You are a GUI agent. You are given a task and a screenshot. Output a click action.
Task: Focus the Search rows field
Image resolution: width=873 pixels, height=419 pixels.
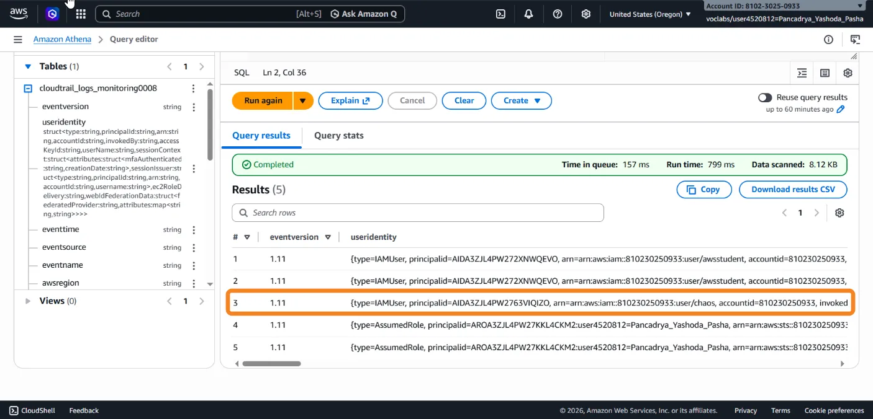[418, 213]
